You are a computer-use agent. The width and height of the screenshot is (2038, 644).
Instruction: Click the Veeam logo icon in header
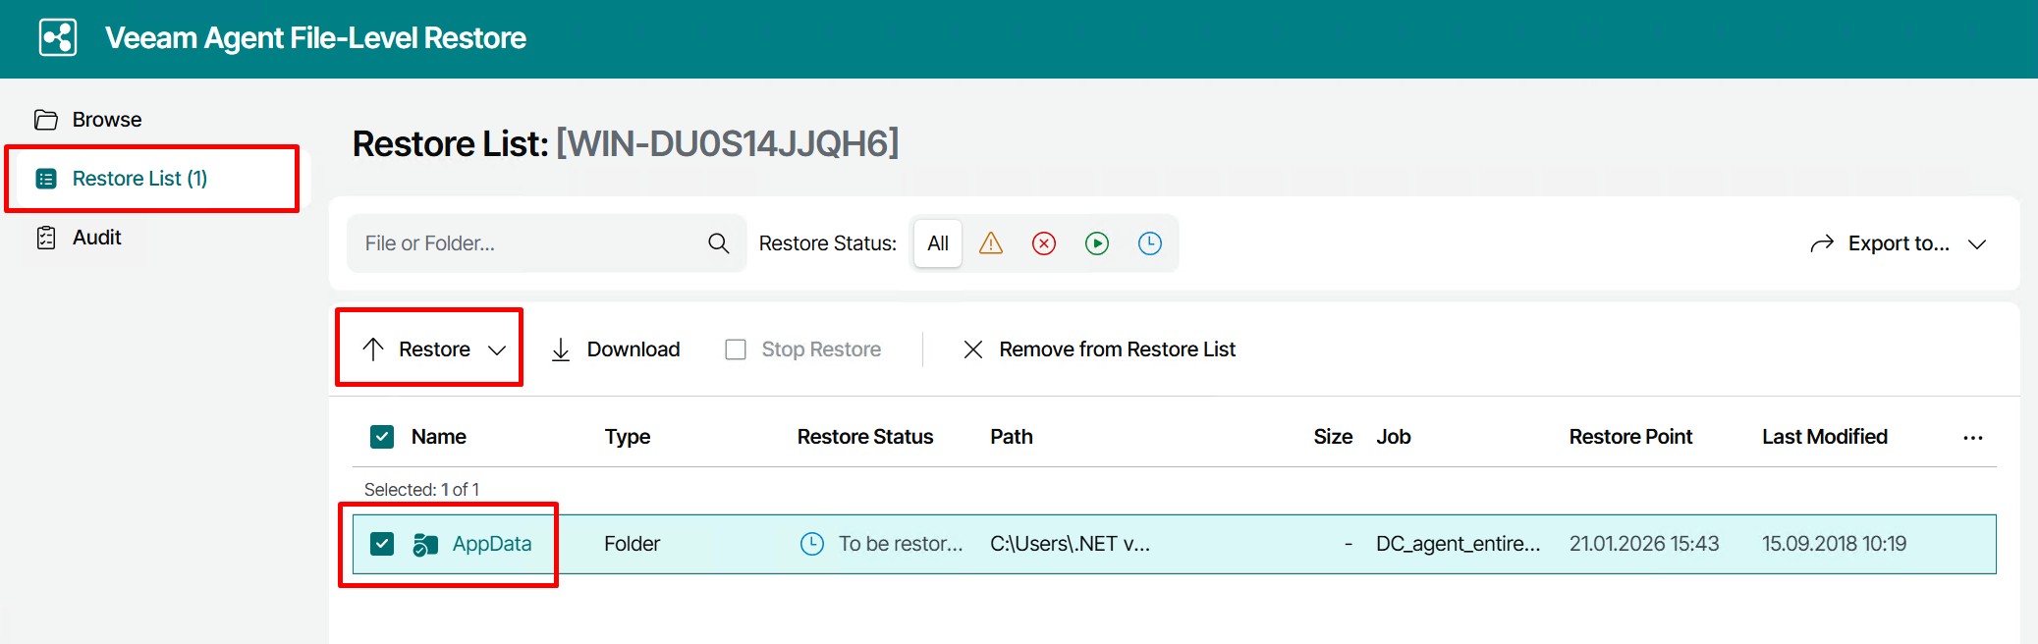(x=58, y=38)
